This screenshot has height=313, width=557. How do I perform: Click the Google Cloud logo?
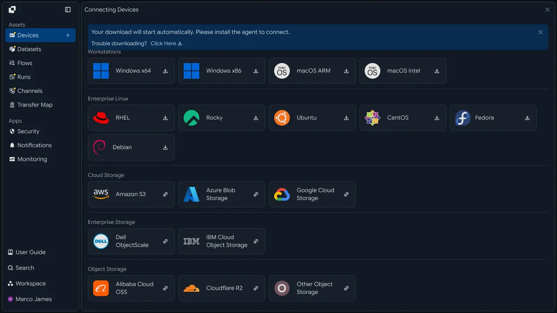[282, 194]
